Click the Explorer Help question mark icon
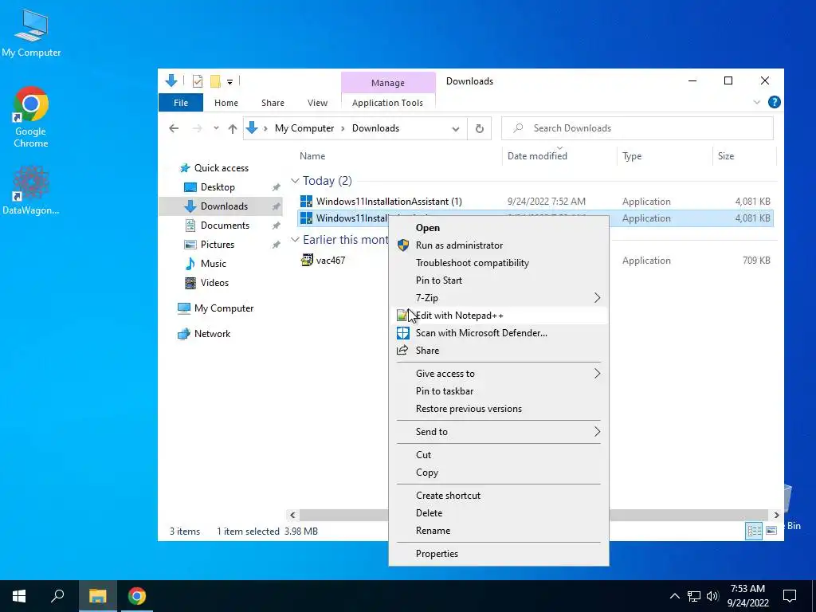This screenshot has height=612, width=816. [774, 103]
